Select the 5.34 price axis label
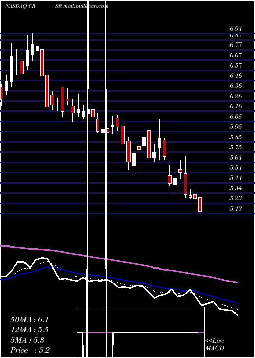Screen dimensions: 255x358 (x=236, y=188)
